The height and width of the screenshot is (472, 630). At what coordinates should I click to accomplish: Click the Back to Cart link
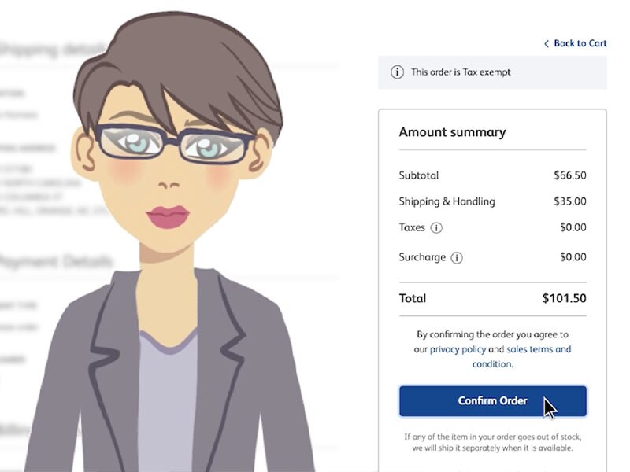pyautogui.click(x=576, y=43)
